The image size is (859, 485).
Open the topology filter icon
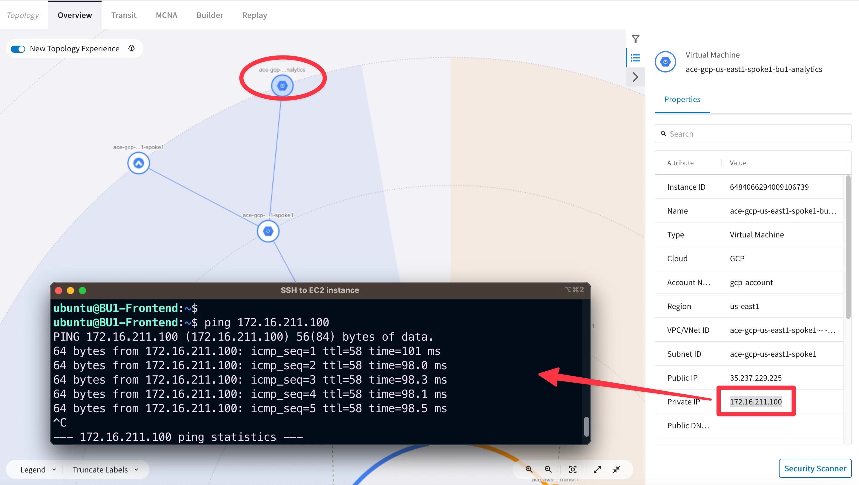[x=636, y=39]
